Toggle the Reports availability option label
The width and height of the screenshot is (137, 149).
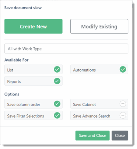click(x=14, y=82)
